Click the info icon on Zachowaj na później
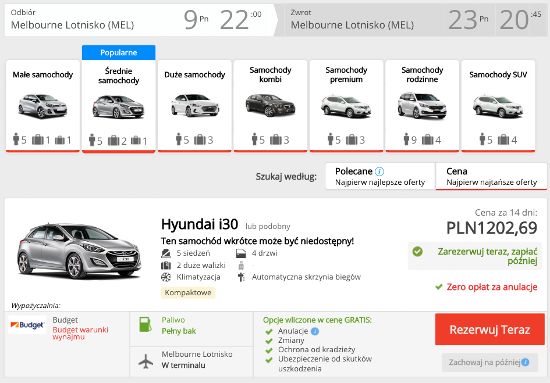The image size is (550, 383). [525, 363]
